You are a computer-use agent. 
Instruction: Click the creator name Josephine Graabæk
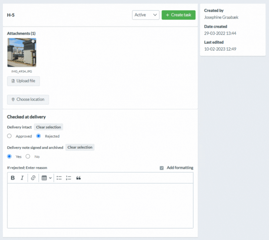pyautogui.click(x=221, y=17)
